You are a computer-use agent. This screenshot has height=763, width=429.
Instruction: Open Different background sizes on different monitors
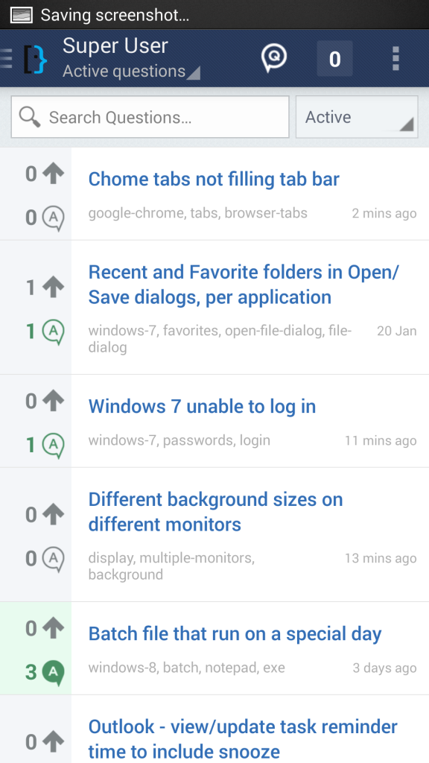coord(215,512)
